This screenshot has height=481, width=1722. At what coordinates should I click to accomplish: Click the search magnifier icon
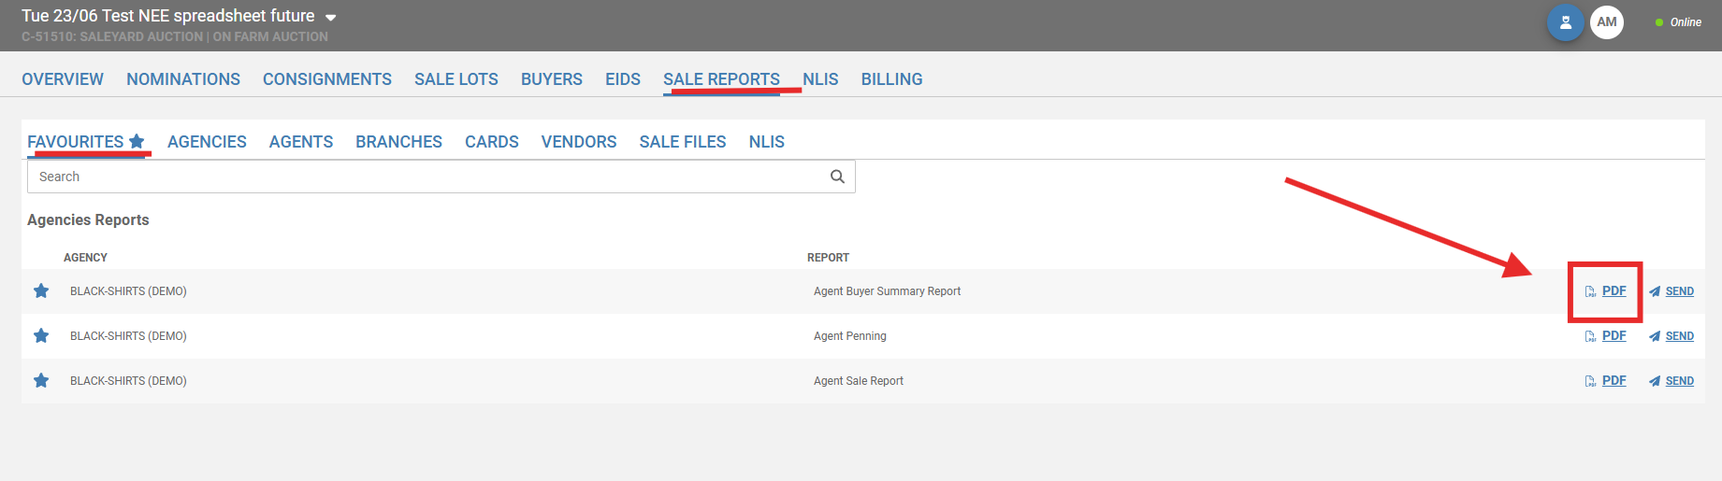click(x=837, y=177)
